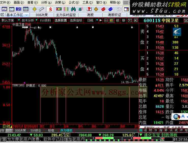Toggle the 线 drawing line button

[117, 20]
